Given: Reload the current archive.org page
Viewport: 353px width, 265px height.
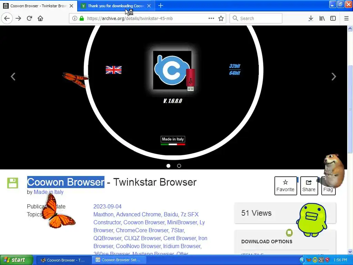Looking at the screenshot, I should [29, 18].
